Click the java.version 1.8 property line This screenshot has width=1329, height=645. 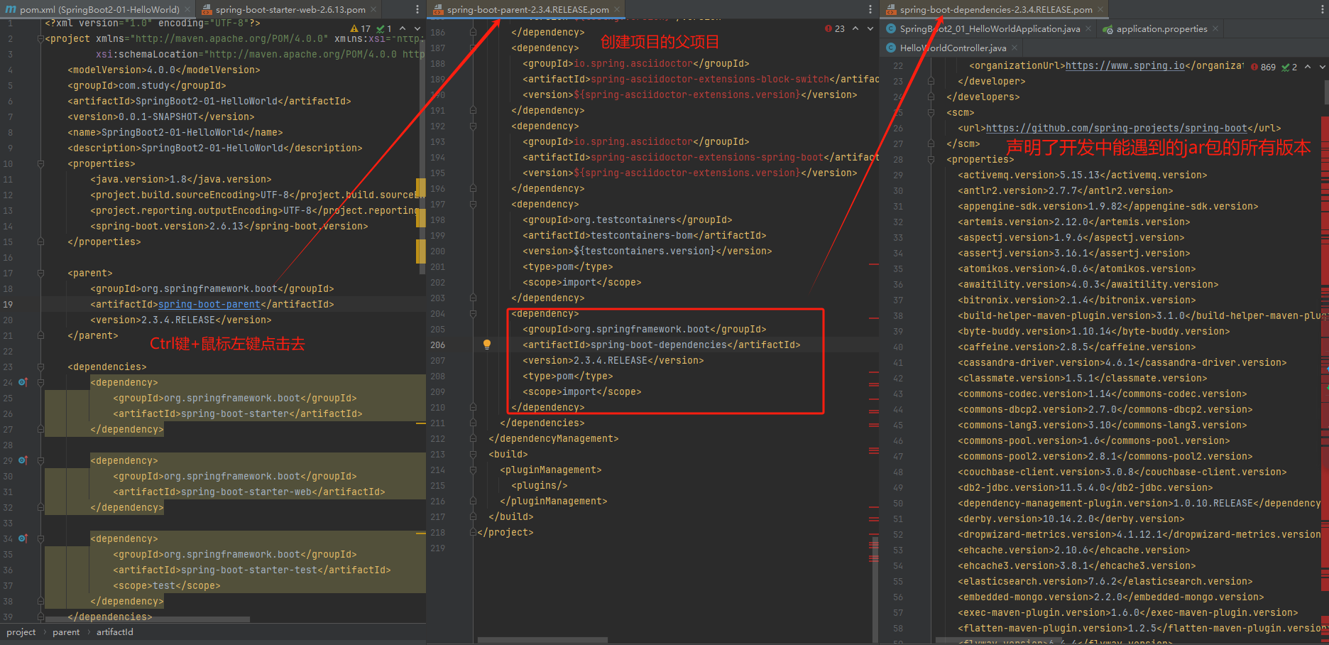pyautogui.click(x=180, y=179)
